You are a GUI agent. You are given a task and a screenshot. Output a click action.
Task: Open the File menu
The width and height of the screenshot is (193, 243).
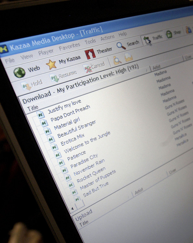[9, 61]
